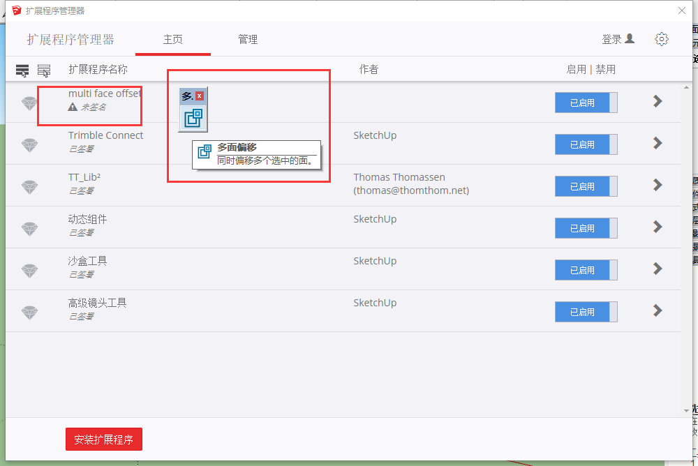Expand details chevron for 高级镜头工具
Image resolution: width=698 pixels, height=466 pixels.
pos(658,310)
